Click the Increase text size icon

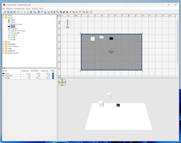pos(61,12)
